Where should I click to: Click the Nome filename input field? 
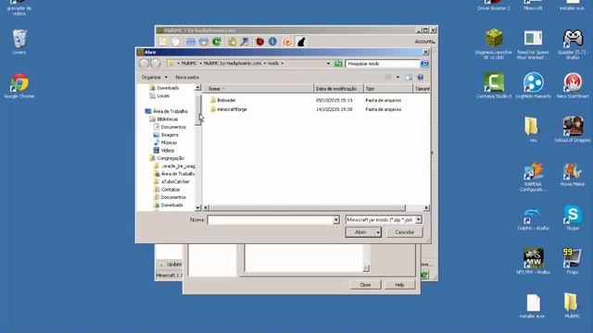click(x=270, y=220)
